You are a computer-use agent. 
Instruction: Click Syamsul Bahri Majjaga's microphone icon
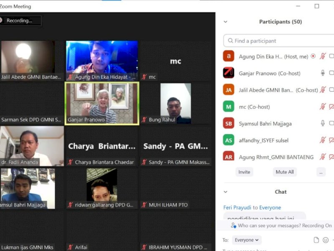coord(322,123)
